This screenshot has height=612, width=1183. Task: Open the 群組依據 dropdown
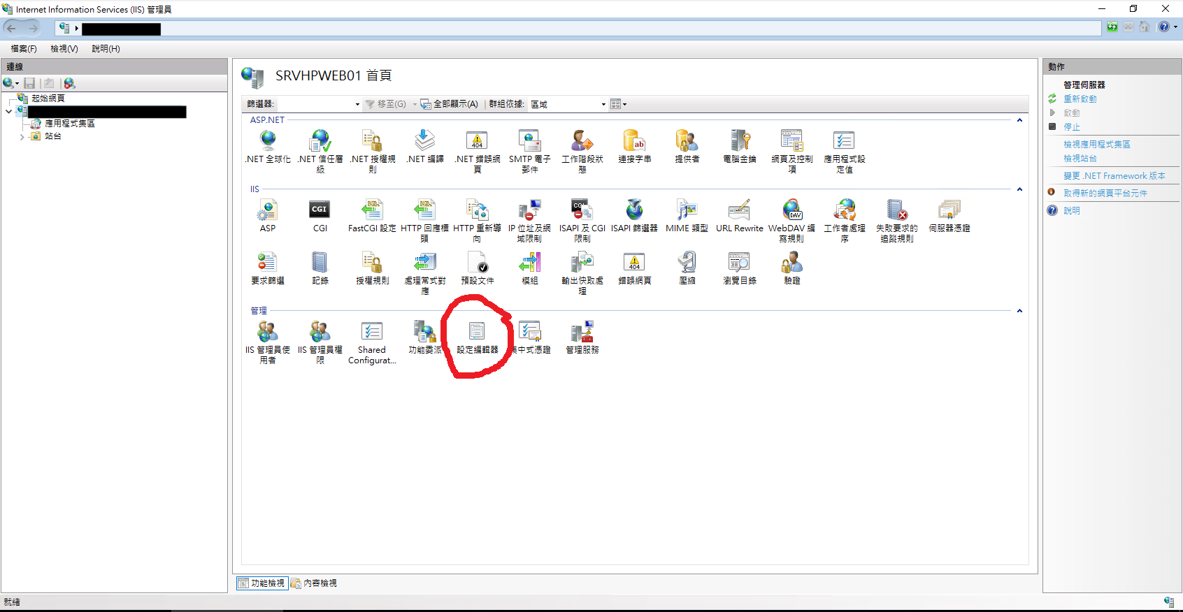pyautogui.click(x=603, y=104)
